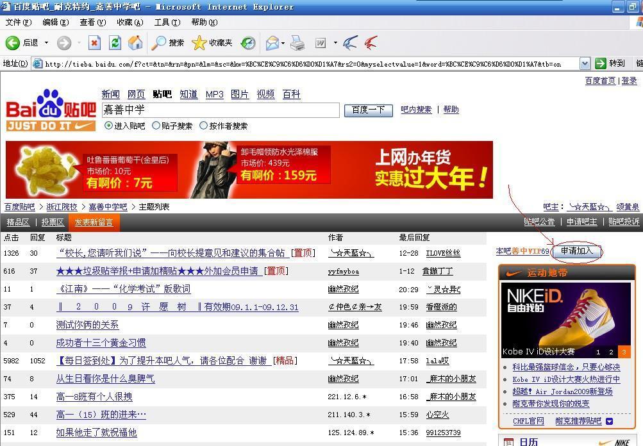The image size is (643, 446).
Task: Open the Mail envelope icon in toolbar
Action: click(x=272, y=43)
